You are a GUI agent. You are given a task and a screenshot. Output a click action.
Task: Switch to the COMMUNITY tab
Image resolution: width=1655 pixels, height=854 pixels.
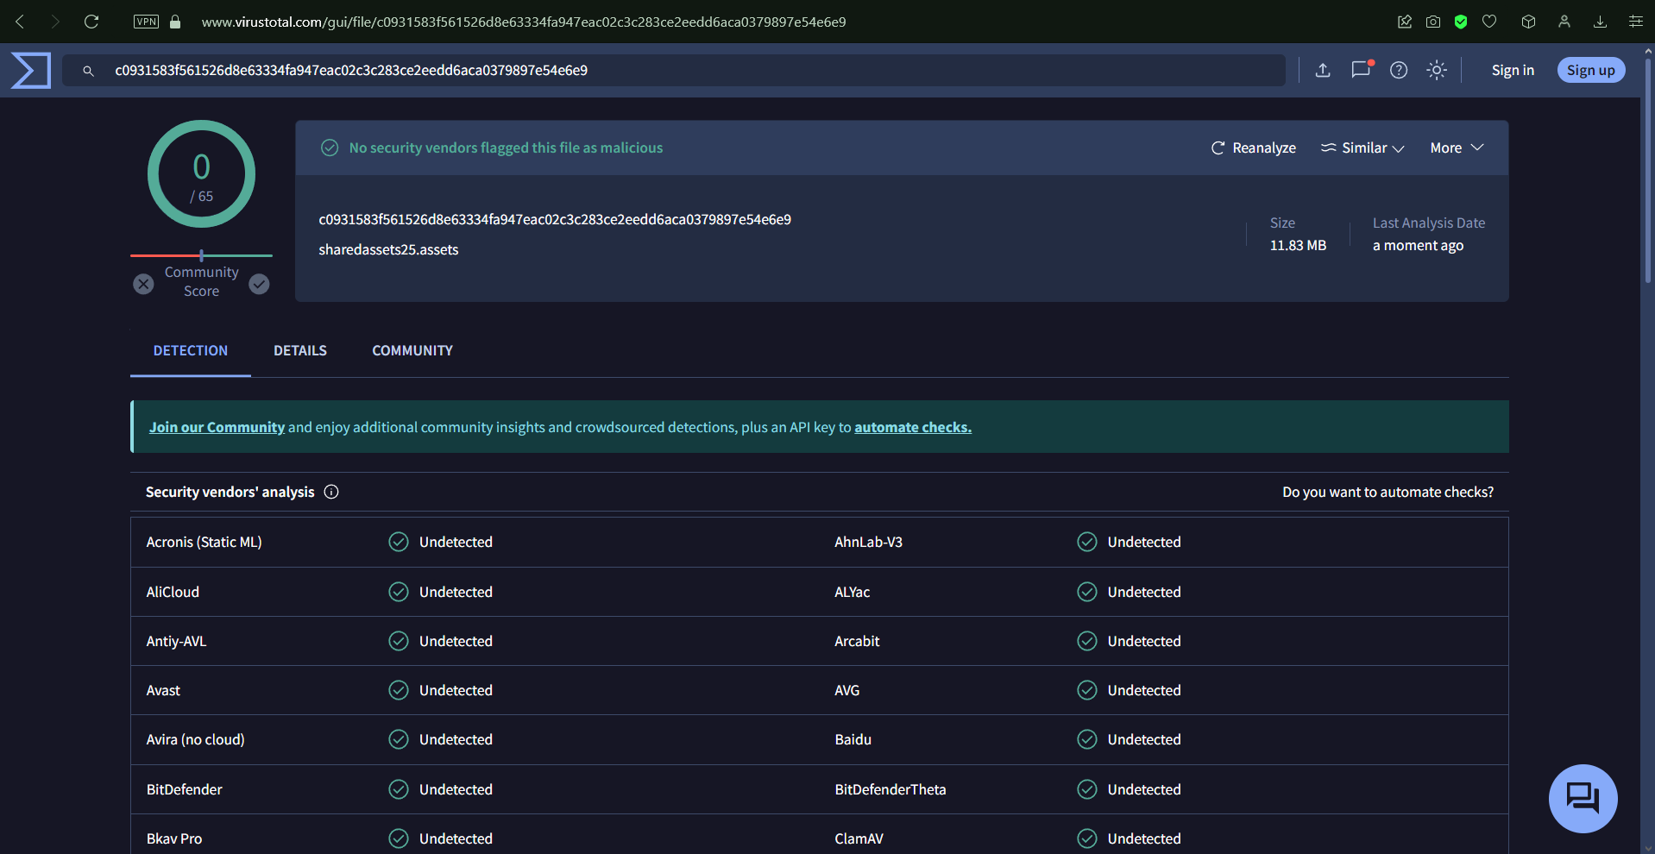point(412,350)
